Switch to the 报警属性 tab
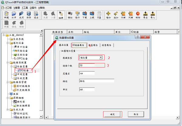Image resolution: width=182 pixels, height=126 pixels. (107, 45)
